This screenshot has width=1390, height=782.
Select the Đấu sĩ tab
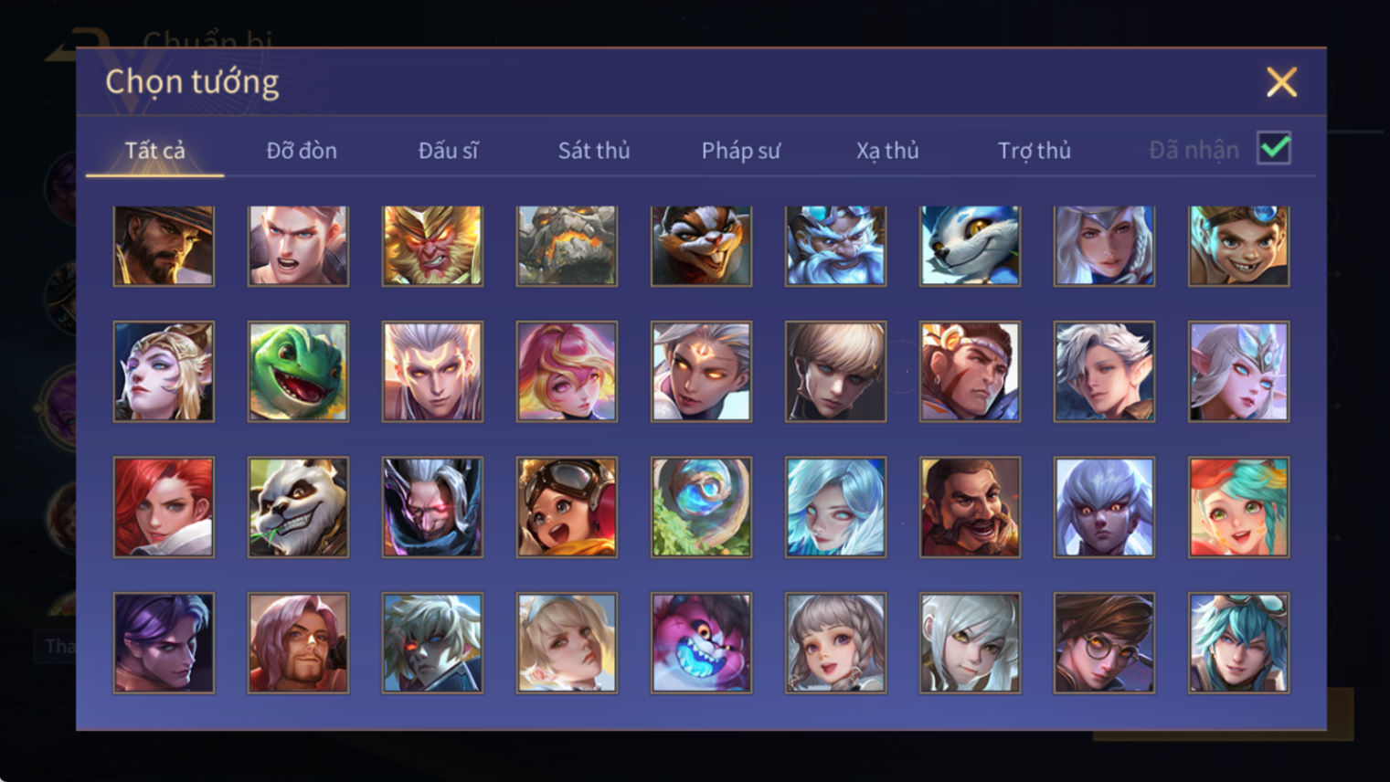(x=448, y=150)
